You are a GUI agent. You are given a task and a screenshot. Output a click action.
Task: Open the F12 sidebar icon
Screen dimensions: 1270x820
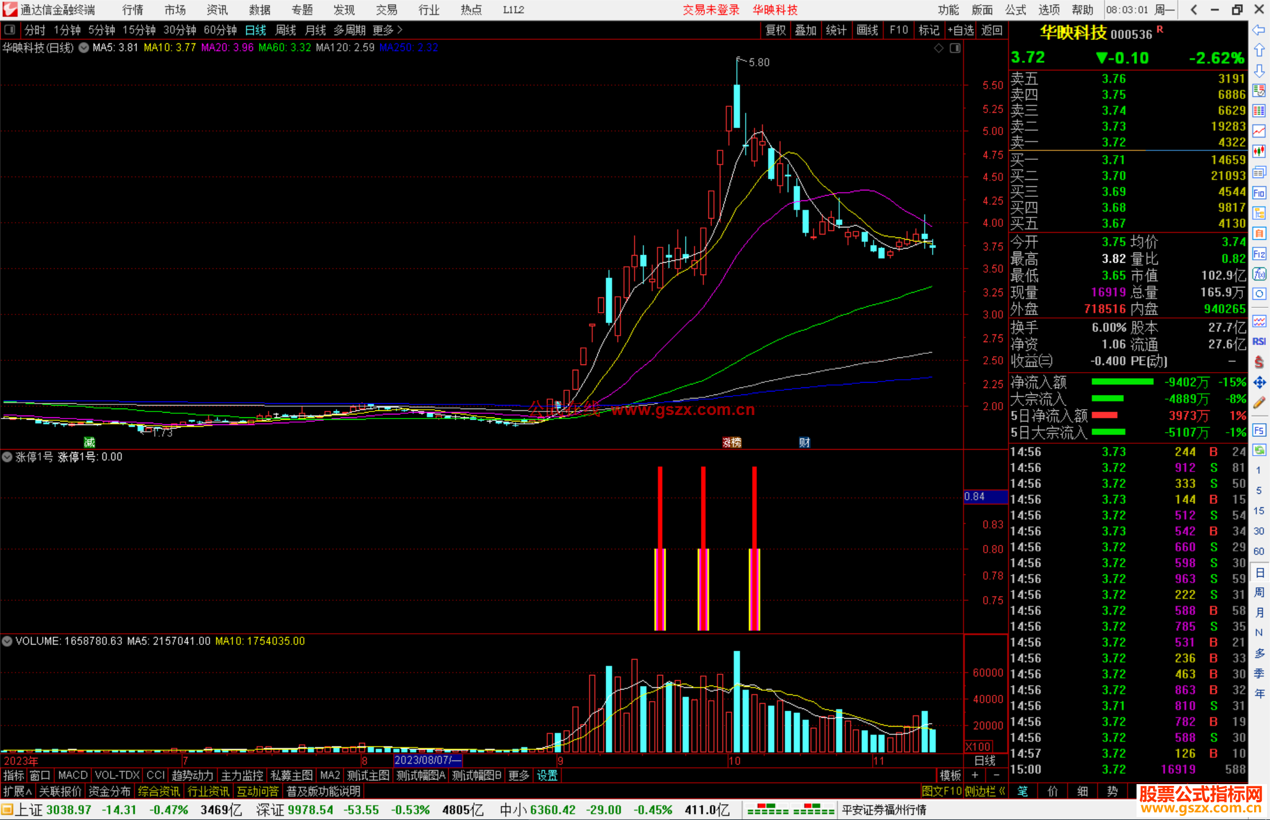[x=1259, y=254]
